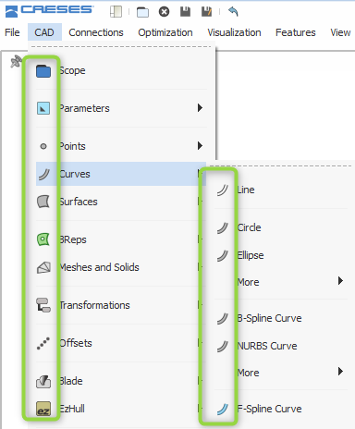Click the blue F-Spline Curve icon

tap(222, 410)
